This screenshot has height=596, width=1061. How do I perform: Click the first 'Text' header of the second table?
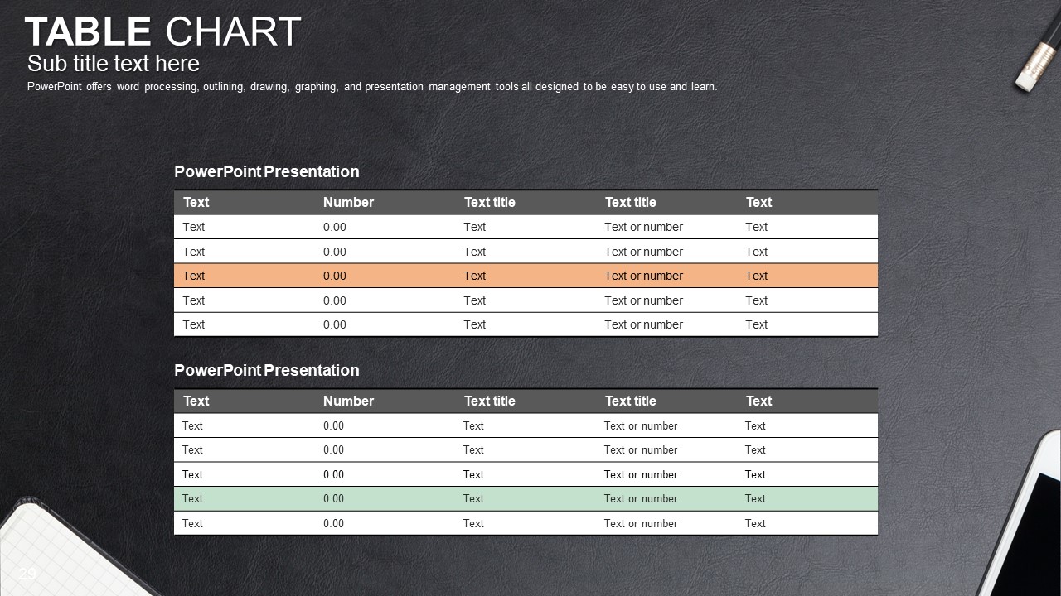pos(196,401)
